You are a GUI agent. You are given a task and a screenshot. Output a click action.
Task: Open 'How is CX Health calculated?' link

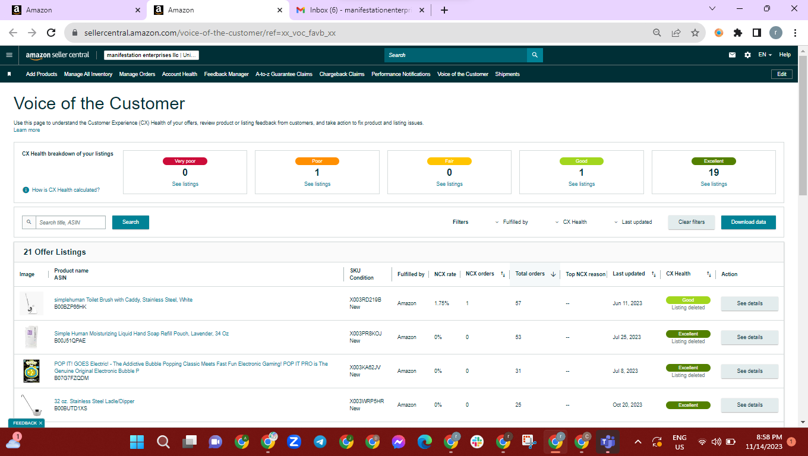tap(66, 190)
